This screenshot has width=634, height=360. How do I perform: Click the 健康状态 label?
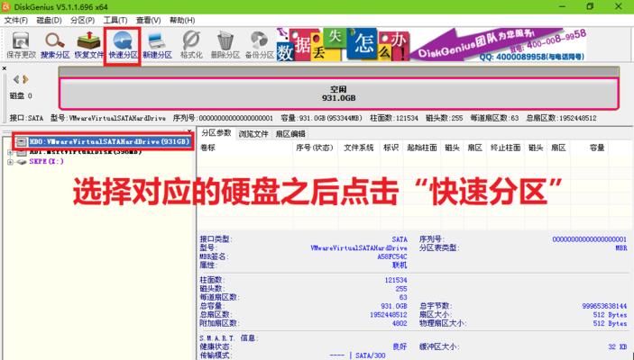click(216, 346)
